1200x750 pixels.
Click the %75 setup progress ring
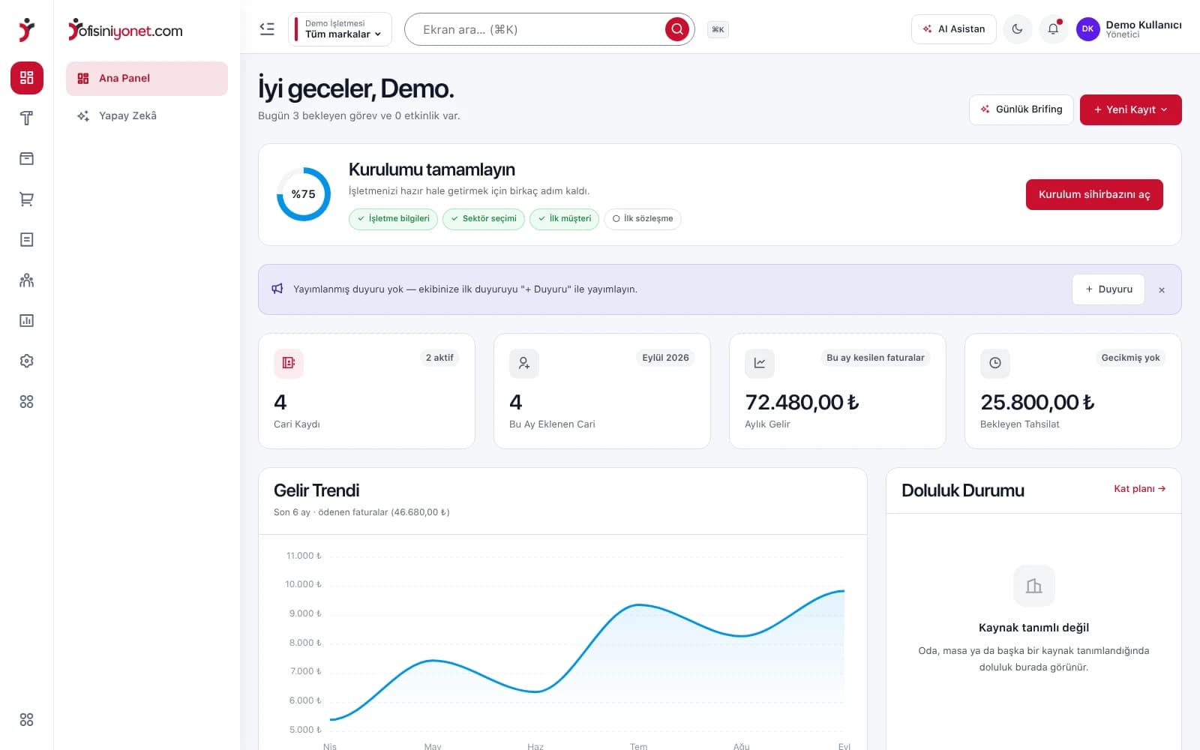304,194
